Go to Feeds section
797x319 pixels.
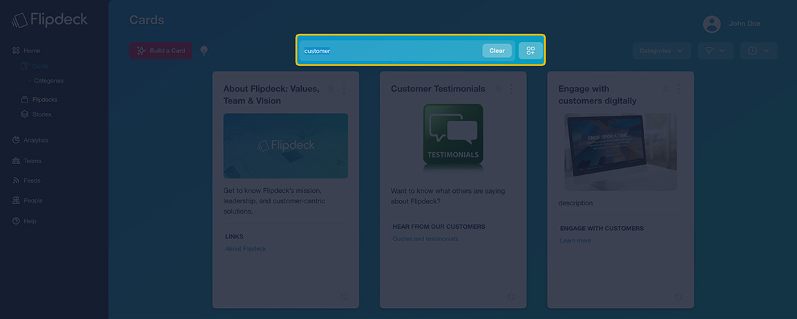pos(26,181)
